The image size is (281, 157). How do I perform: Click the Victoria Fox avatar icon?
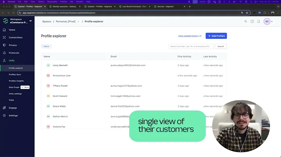tap(48, 127)
